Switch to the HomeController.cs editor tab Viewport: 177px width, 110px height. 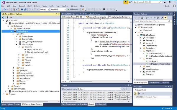pos(92,14)
